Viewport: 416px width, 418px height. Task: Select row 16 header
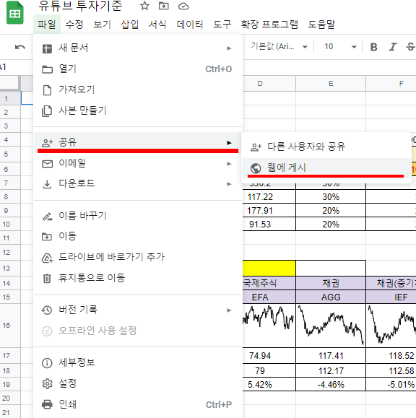10,325
